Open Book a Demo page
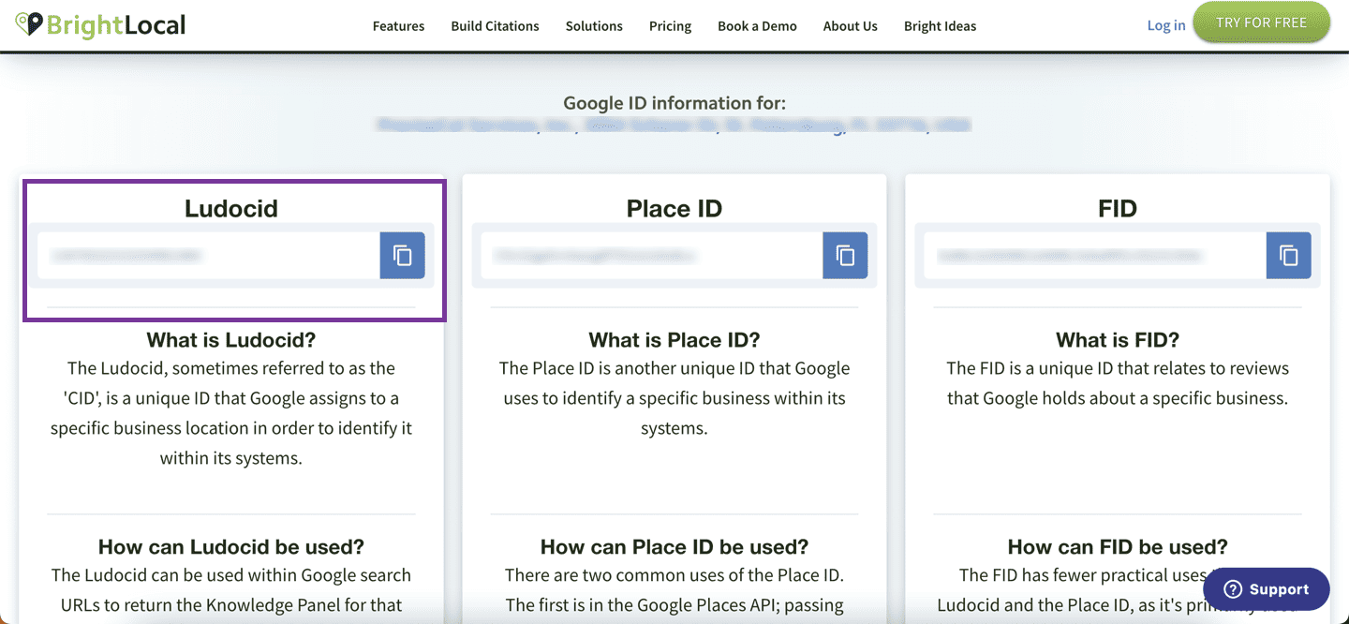 (x=757, y=26)
